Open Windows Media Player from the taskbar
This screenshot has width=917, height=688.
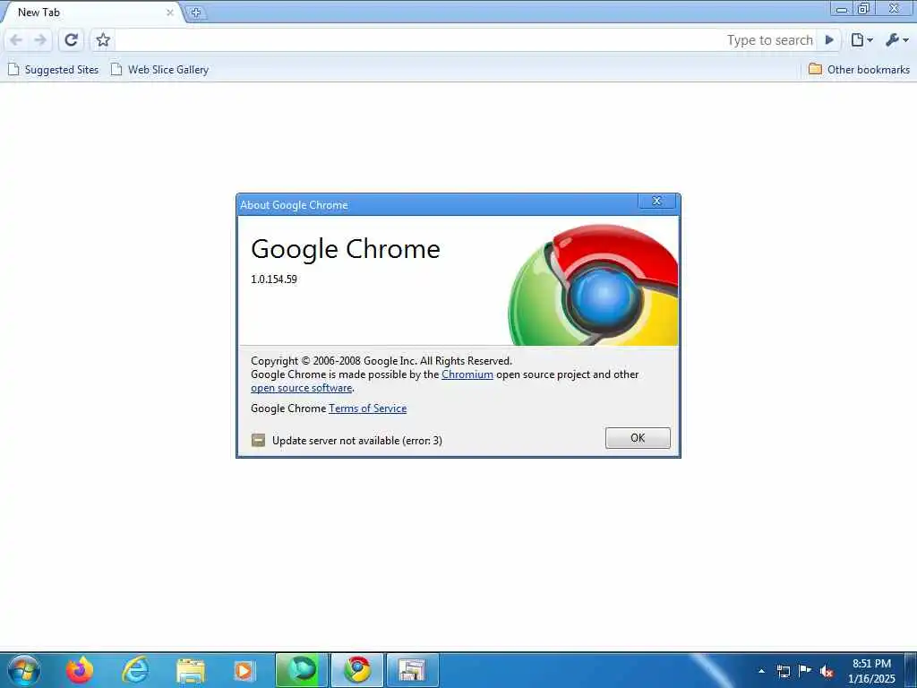[244, 670]
